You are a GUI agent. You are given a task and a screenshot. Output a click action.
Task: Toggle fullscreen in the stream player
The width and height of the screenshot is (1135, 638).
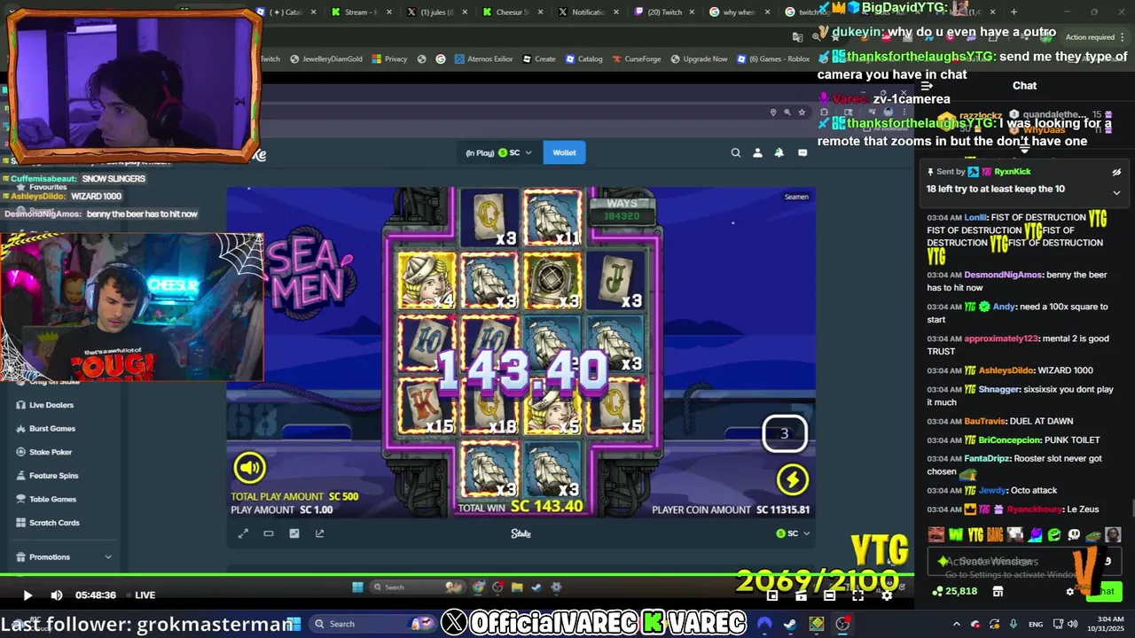click(857, 595)
